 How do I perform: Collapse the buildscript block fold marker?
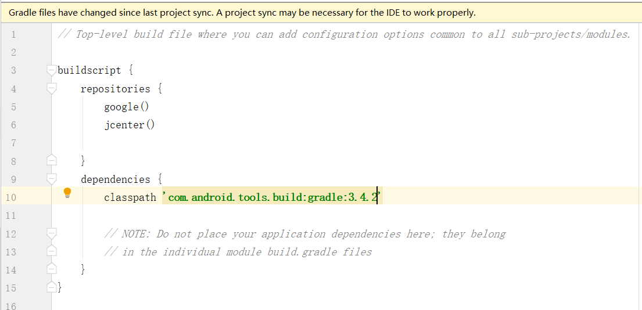click(x=51, y=71)
